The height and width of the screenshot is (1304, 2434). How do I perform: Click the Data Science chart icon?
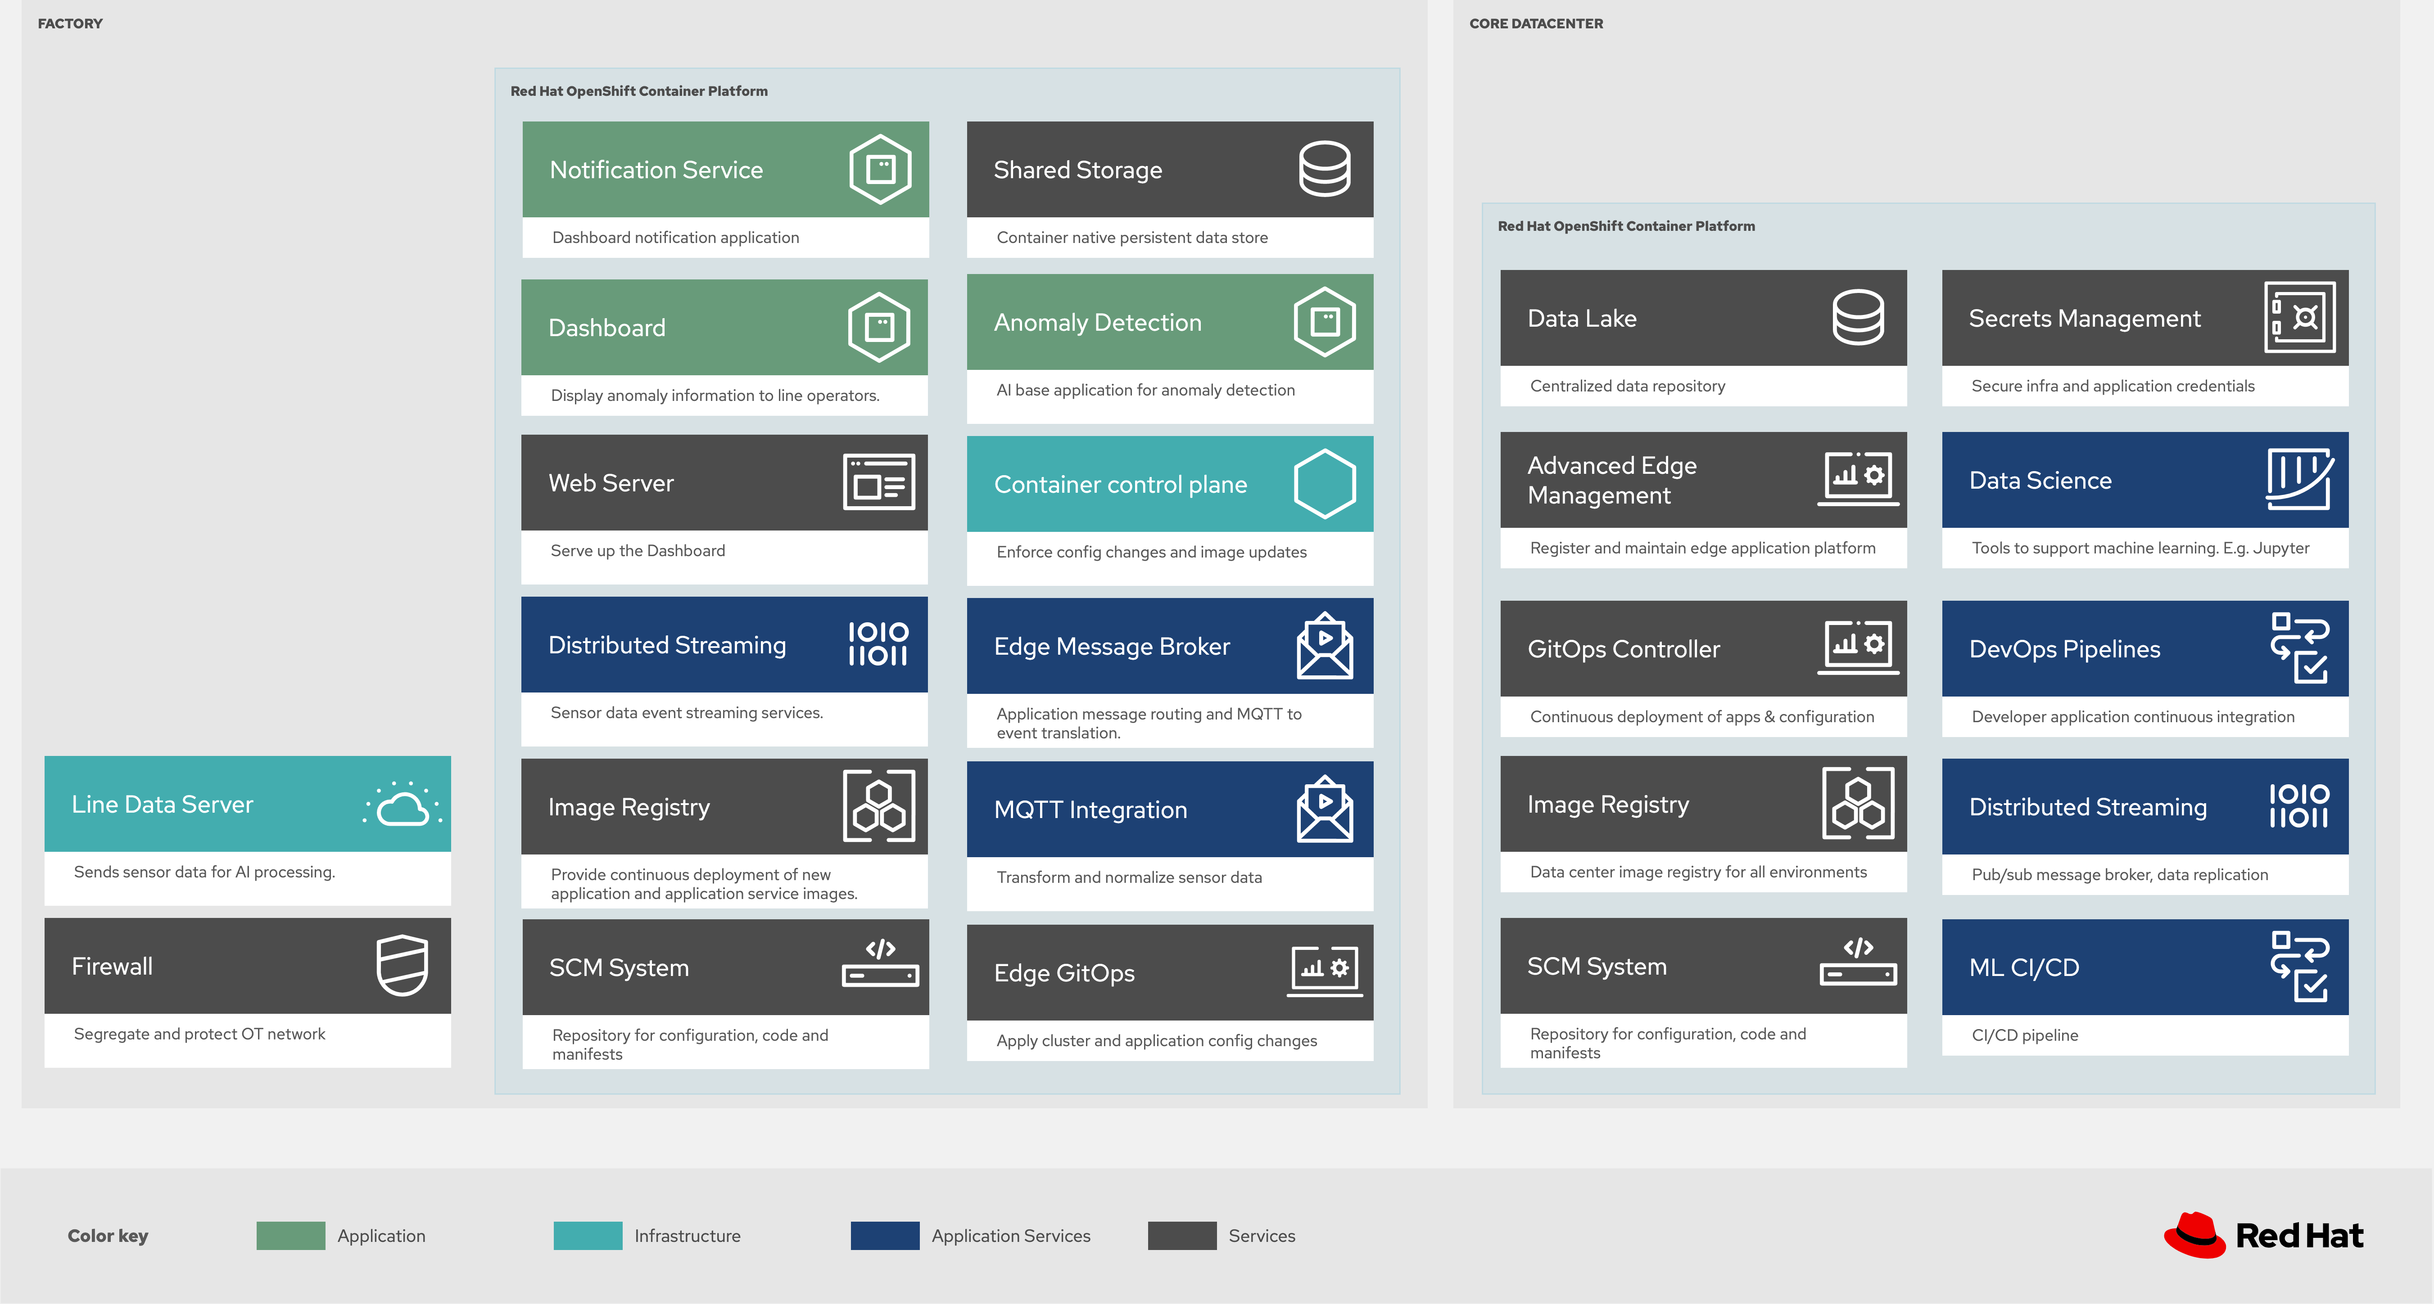pyautogui.click(x=2300, y=480)
